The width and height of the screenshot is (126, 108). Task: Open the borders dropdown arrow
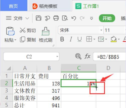pyautogui.click(x=94, y=39)
